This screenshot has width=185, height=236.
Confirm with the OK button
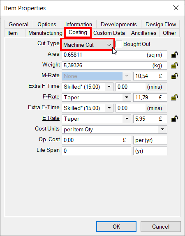click(x=116, y=227)
